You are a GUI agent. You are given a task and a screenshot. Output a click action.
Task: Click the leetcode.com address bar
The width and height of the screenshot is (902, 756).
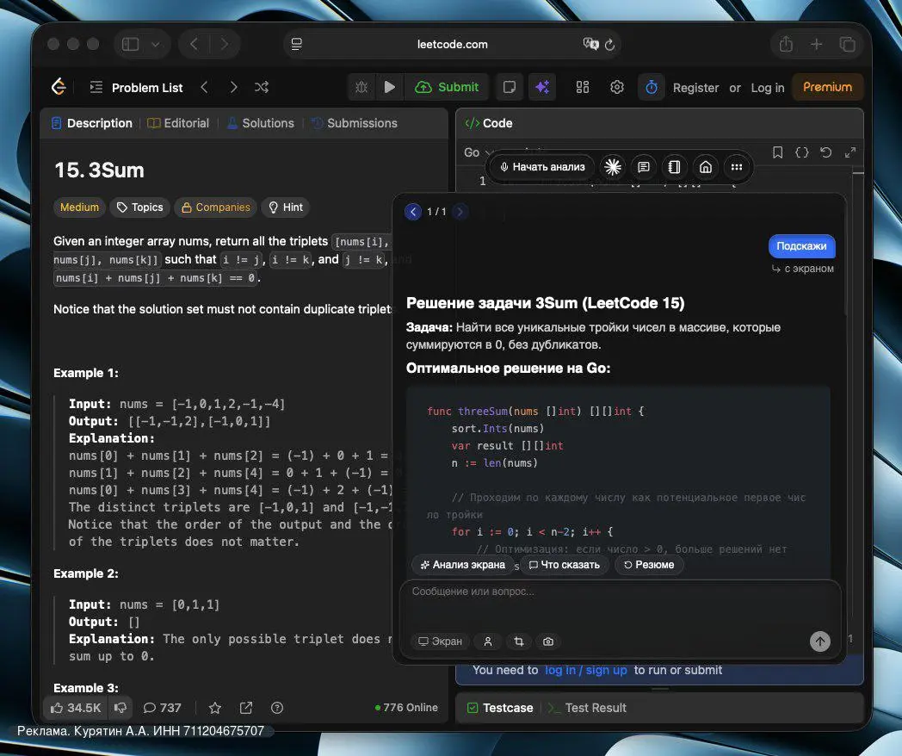tap(453, 44)
